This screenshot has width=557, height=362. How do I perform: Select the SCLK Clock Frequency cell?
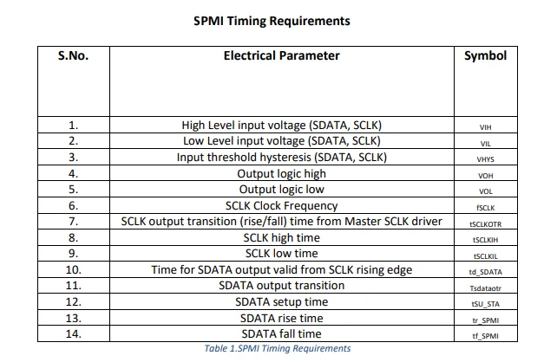point(282,206)
